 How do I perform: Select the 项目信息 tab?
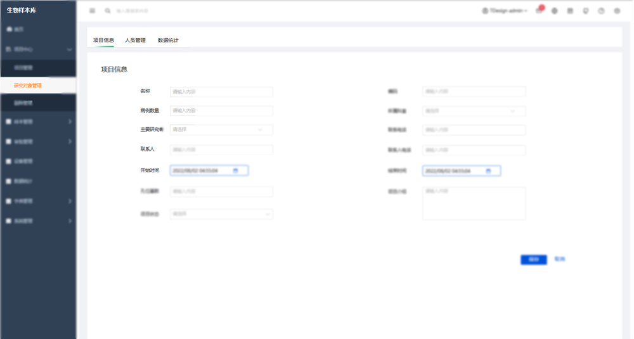tap(103, 41)
